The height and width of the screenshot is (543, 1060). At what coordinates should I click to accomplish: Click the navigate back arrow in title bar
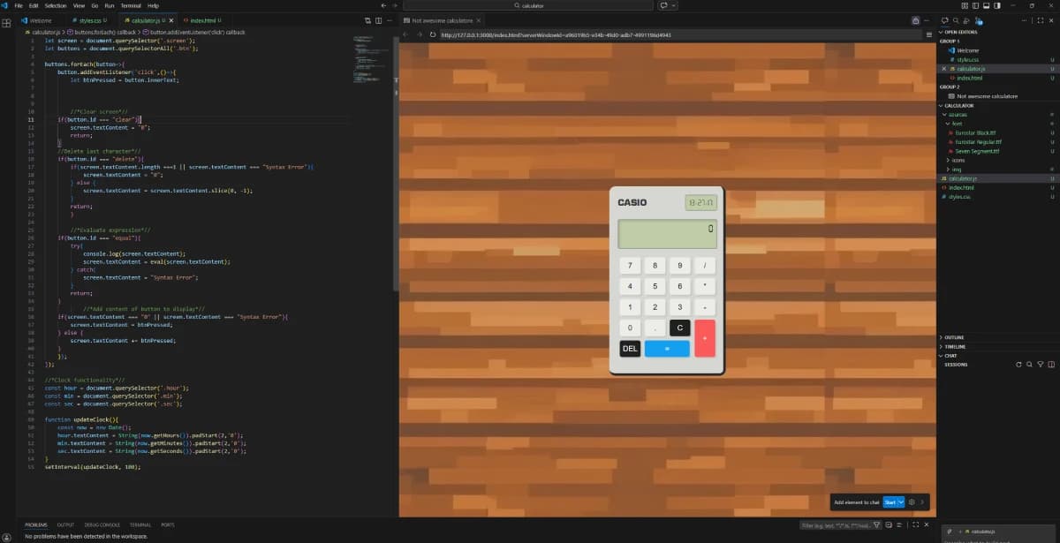pyautogui.click(x=383, y=5)
